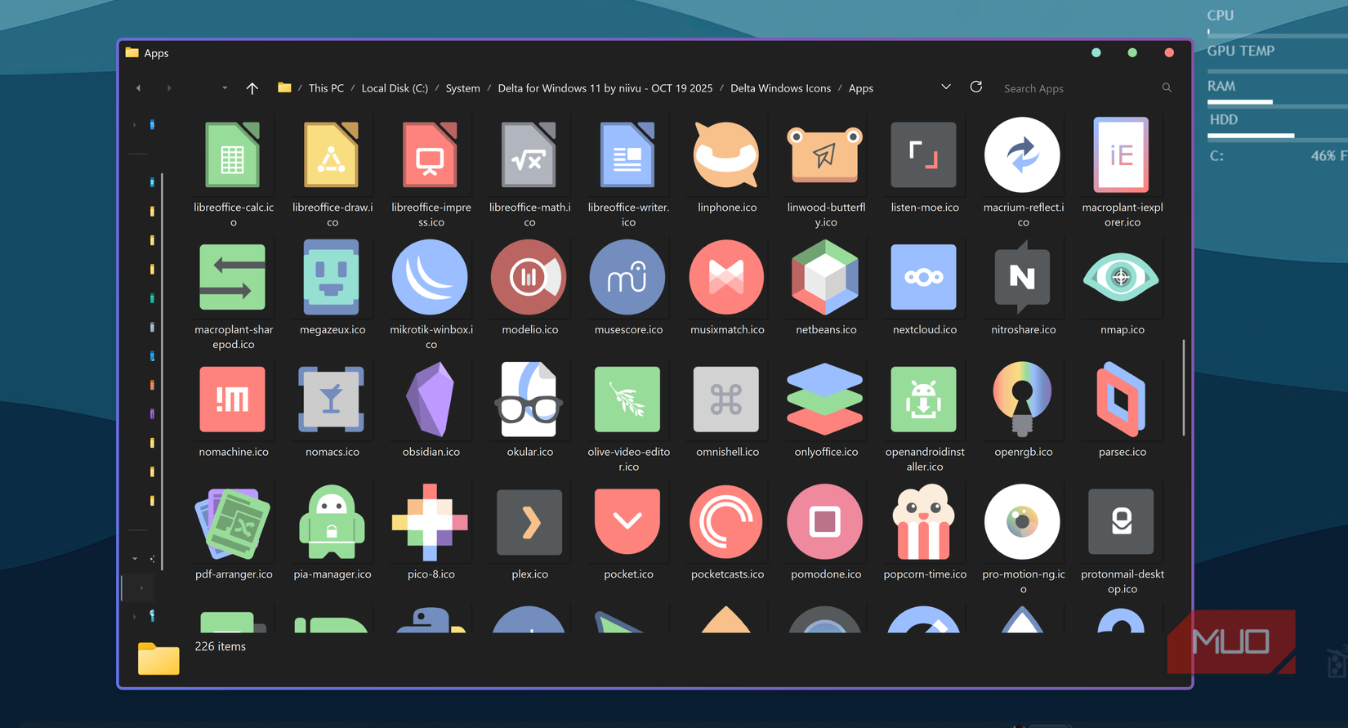Refresh the Apps folder view
The image size is (1348, 728).
click(976, 87)
